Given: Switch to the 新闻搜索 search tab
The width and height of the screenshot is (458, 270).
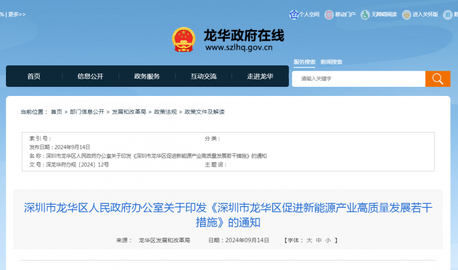Looking at the screenshot, I should pos(331,62).
